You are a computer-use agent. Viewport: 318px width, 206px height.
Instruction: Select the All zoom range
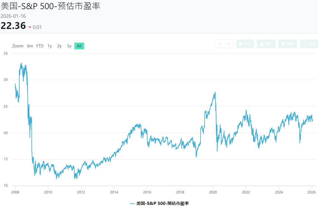(x=79, y=46)
